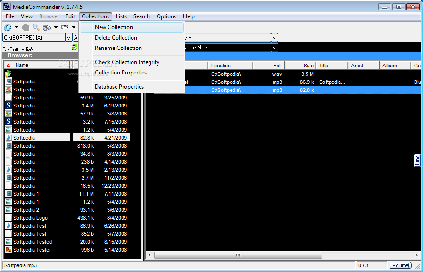Choose Rename Collection menu entry

132,48
